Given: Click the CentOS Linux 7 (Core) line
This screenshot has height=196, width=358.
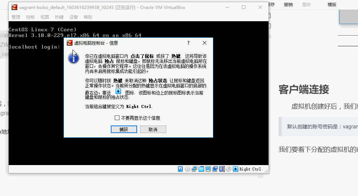Looking at the screenshot, I should (x=43, y=29).
